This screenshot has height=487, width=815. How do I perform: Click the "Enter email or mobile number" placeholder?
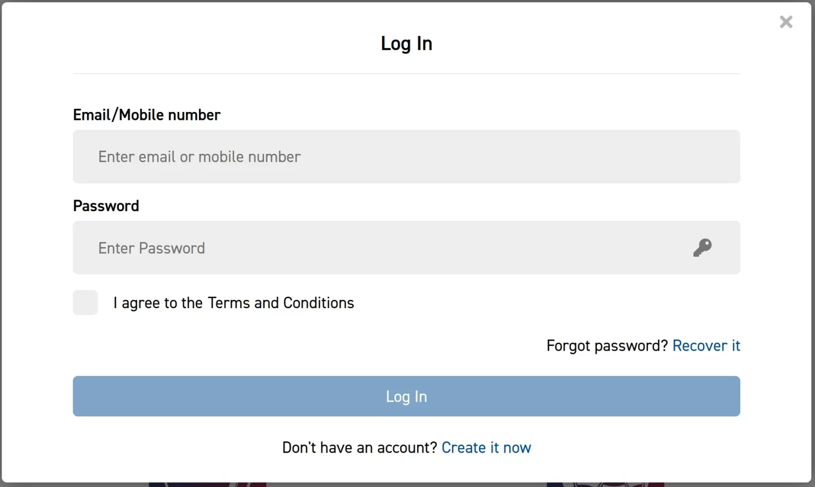tap(200, 157)
